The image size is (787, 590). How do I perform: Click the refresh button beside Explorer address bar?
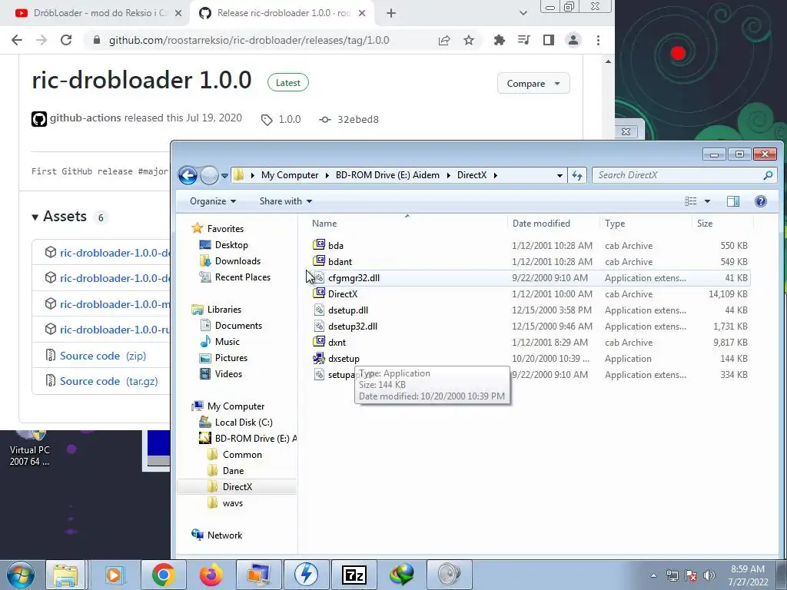(x=577, y=175)
